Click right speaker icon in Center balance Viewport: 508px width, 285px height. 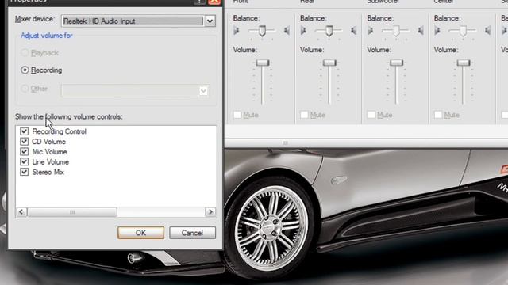point(487,31)
